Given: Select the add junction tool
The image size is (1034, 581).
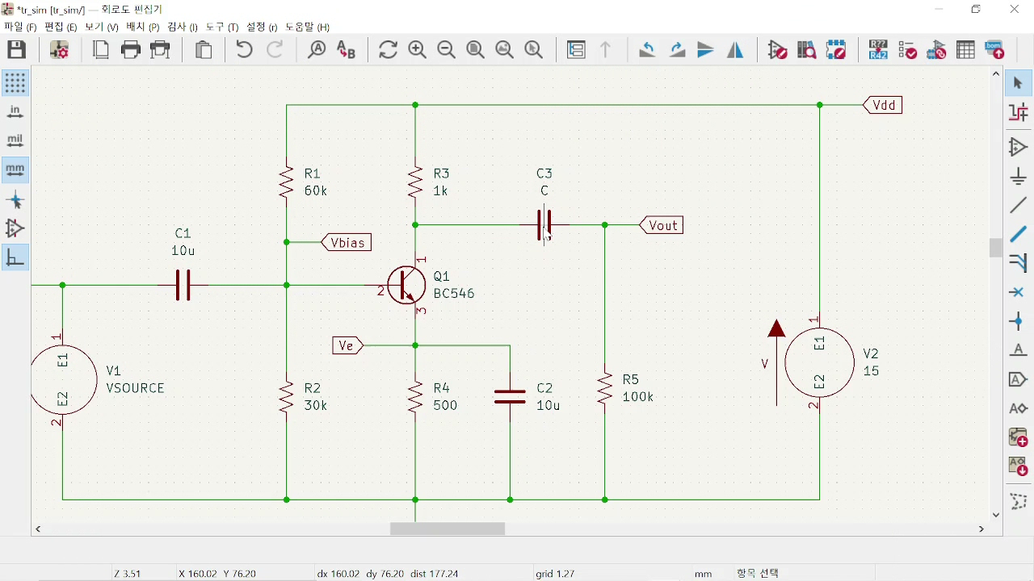Looking at the screenshot, I should point(1018,321).
